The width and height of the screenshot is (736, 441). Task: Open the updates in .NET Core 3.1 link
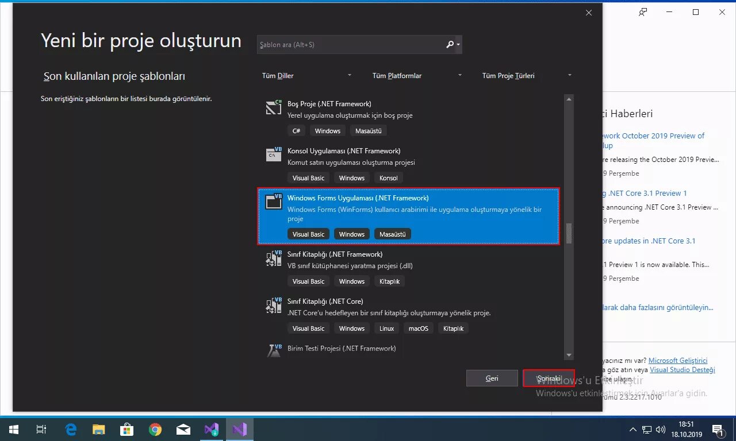(649, 241)
